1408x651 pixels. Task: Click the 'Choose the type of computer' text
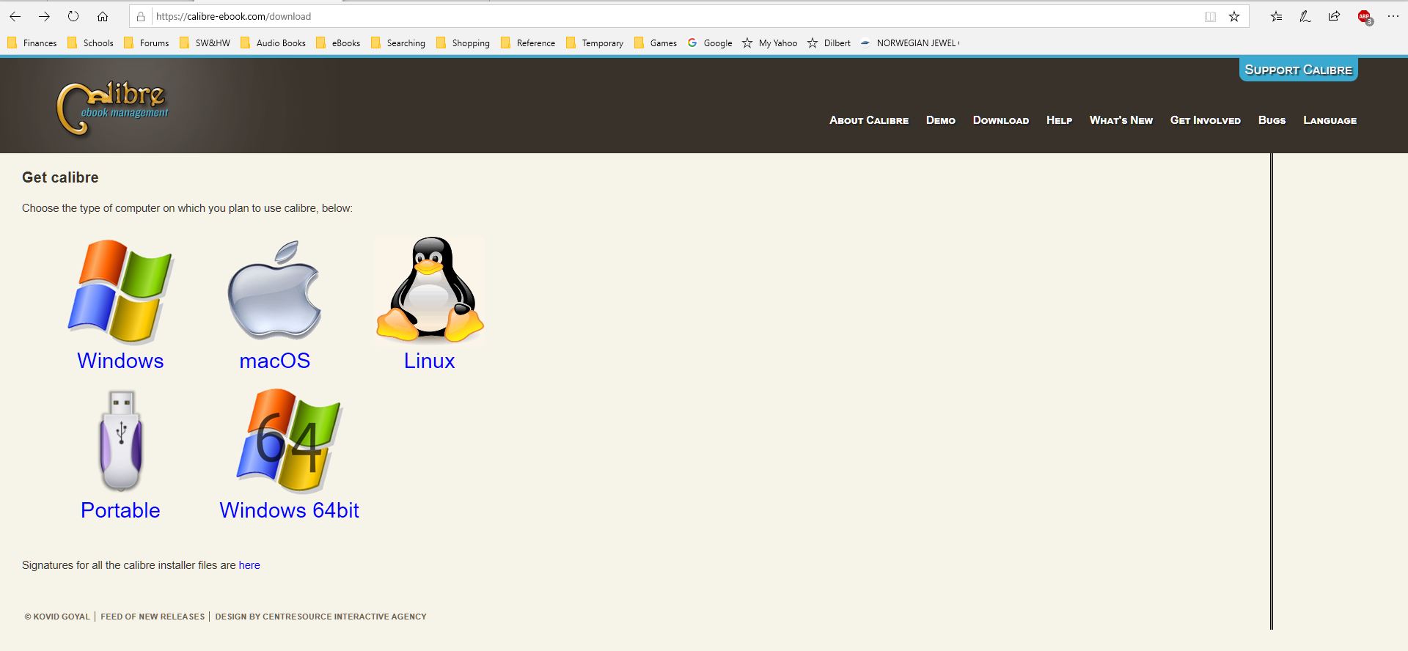point(187,208)
